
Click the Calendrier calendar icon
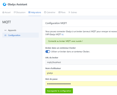tap(45, 12)
